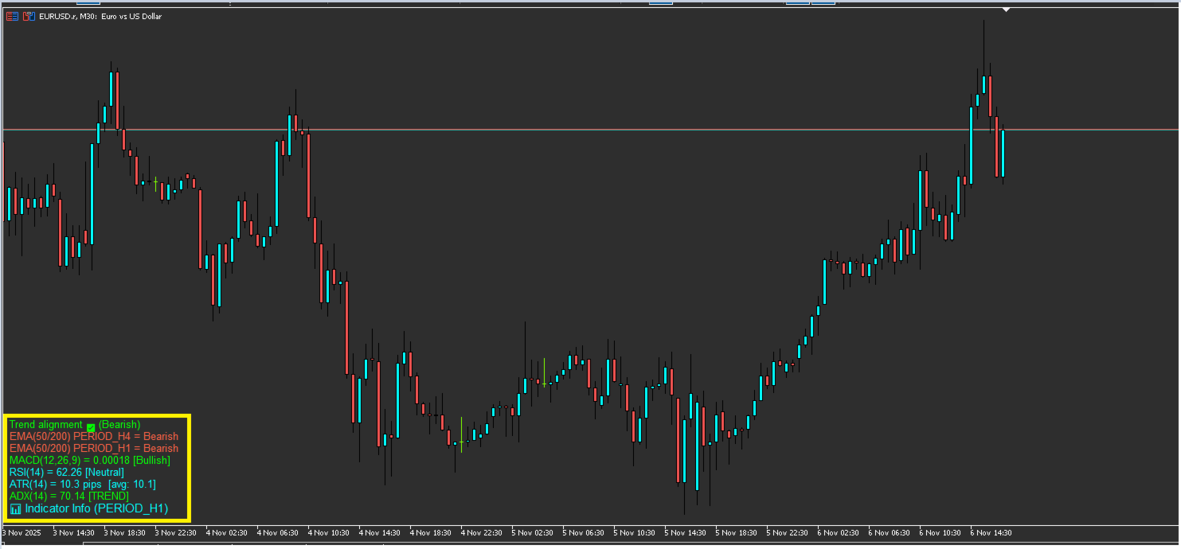
Task: Click the Indicator Info (PERIOD_H1) label
Action: pyautogui.click(x=97, y=508)
